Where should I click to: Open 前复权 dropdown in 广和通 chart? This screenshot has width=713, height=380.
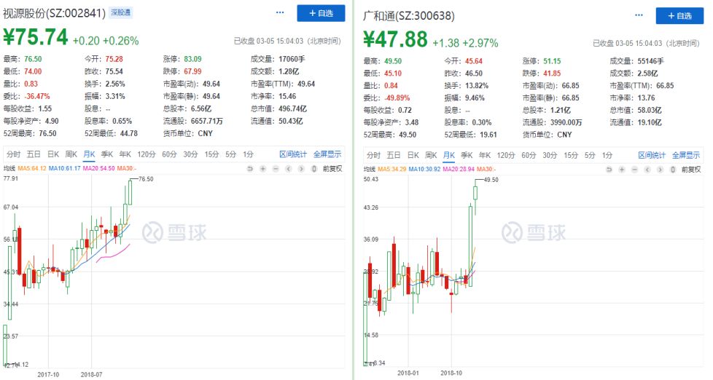point(691,170)
